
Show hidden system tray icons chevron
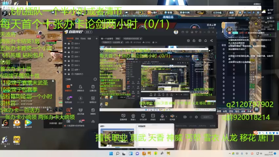229,154
